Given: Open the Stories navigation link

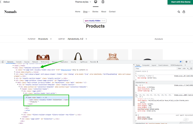Looking at the screenshot, I should coord(95,12).
